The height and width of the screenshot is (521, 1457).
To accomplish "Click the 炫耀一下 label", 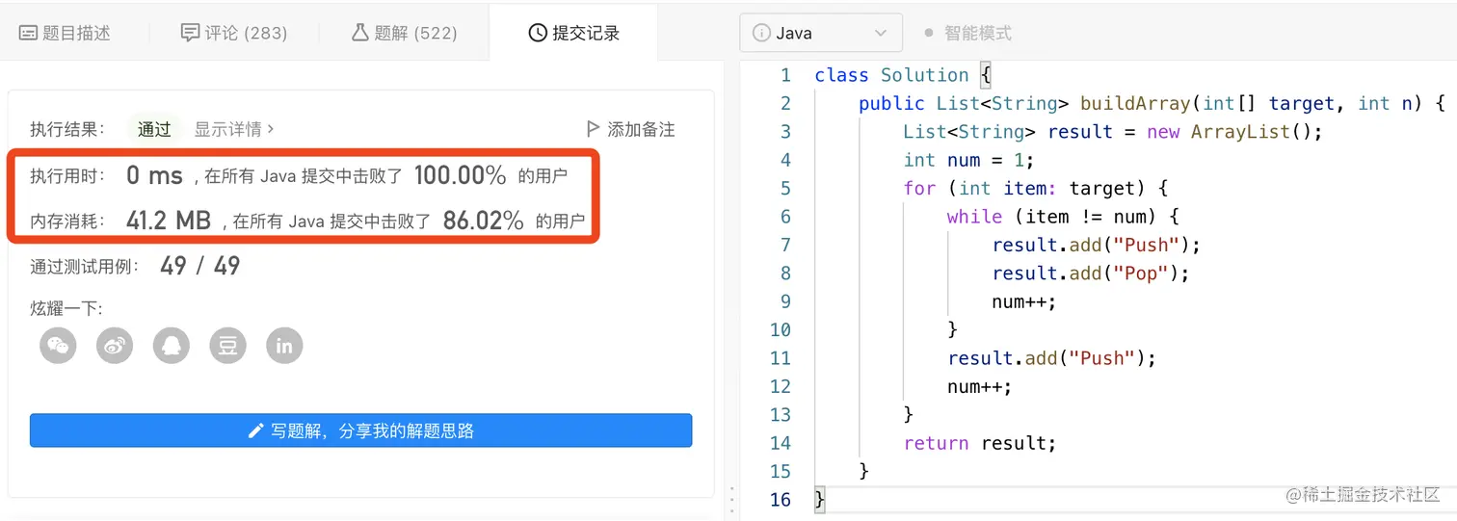I will 66,308.
